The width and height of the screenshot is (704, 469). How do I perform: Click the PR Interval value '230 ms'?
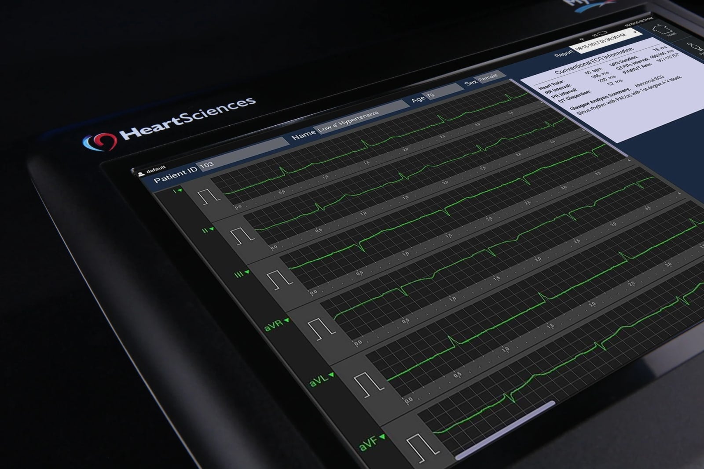607,79
